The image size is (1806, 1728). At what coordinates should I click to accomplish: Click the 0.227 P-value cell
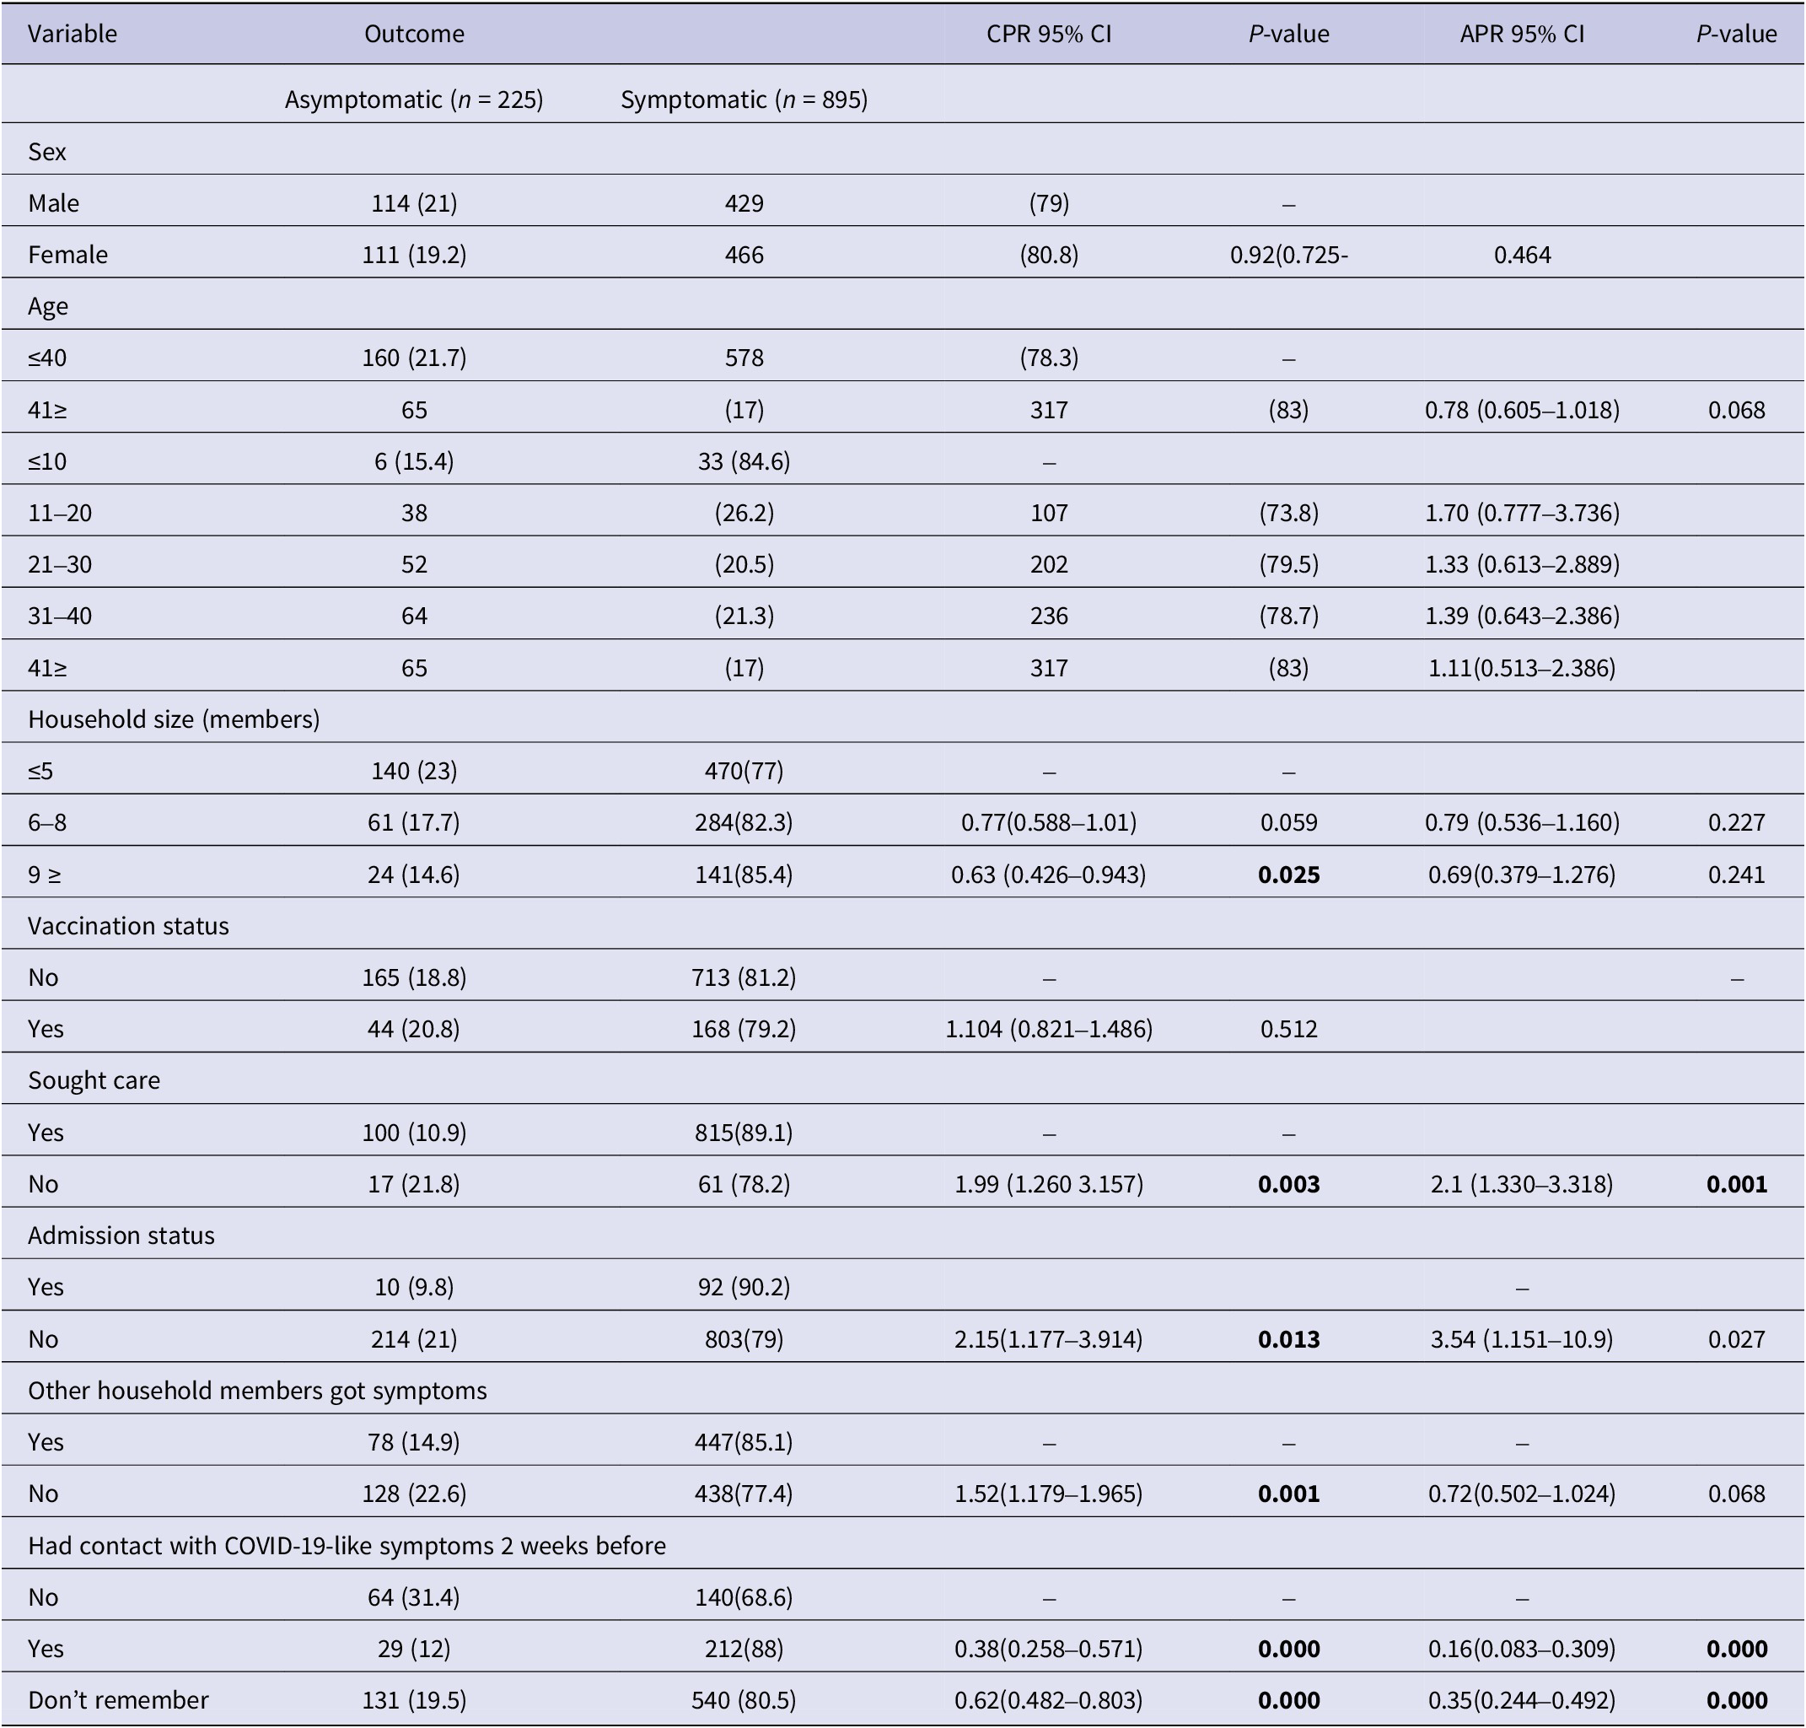point(1737,822)
